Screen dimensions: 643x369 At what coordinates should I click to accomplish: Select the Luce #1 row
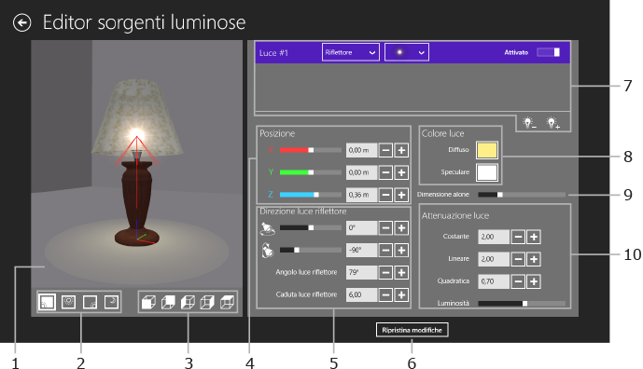point(412,52)
